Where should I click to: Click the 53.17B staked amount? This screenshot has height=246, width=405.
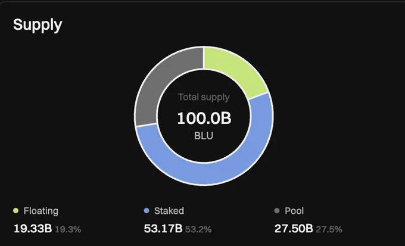click(x=163, y=229)
